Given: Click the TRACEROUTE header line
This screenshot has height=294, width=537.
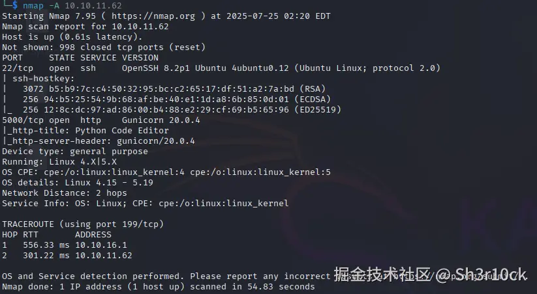Looking at the screenshot, I should pyautogui.click(x=83, y=224).
